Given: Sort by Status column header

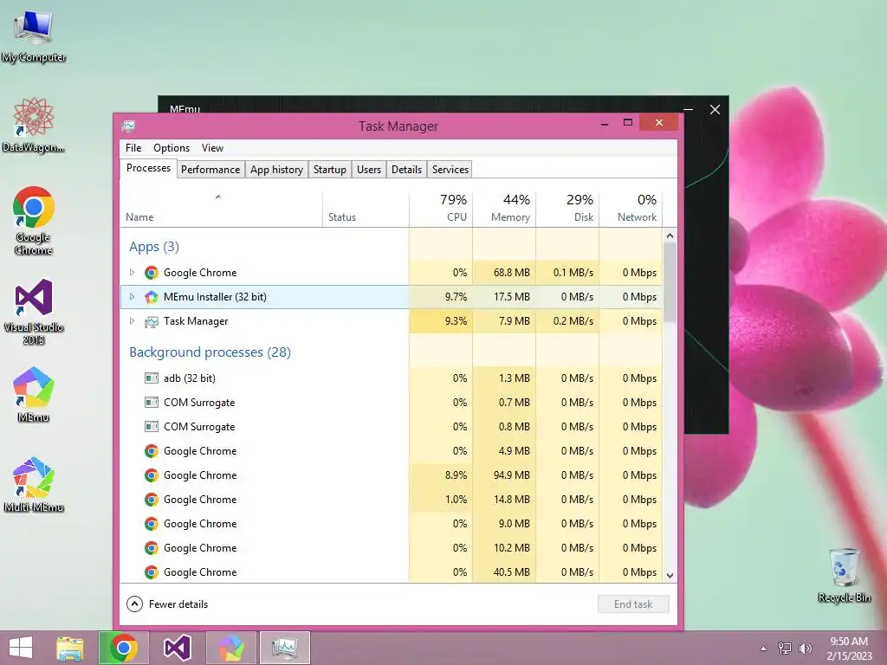Looking at the screenshot, I should [x=366, y=208].
